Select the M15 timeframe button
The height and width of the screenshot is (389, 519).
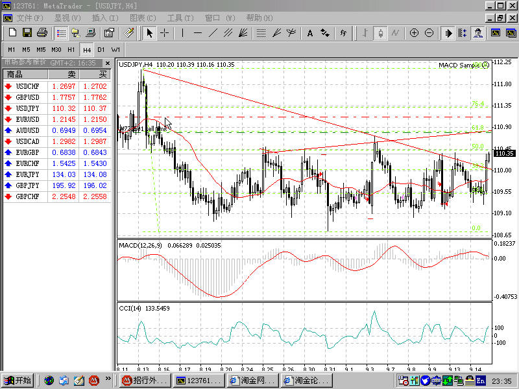41,49
